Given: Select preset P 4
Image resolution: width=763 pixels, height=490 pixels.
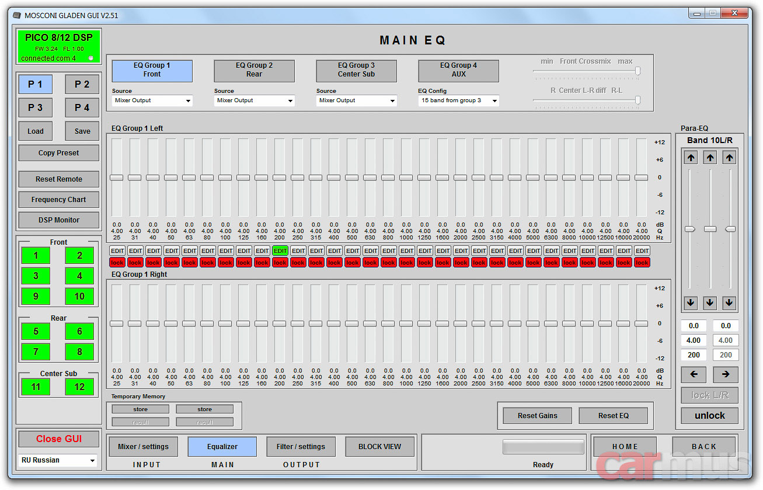Looking at the screenshot, I should pyautogui.click(x=82, y=108).
